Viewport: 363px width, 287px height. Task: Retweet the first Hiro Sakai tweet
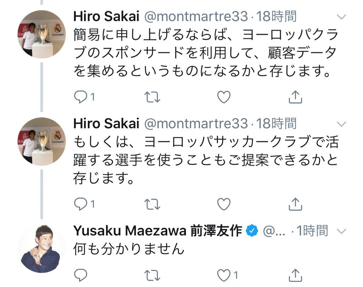pos(153,97)
